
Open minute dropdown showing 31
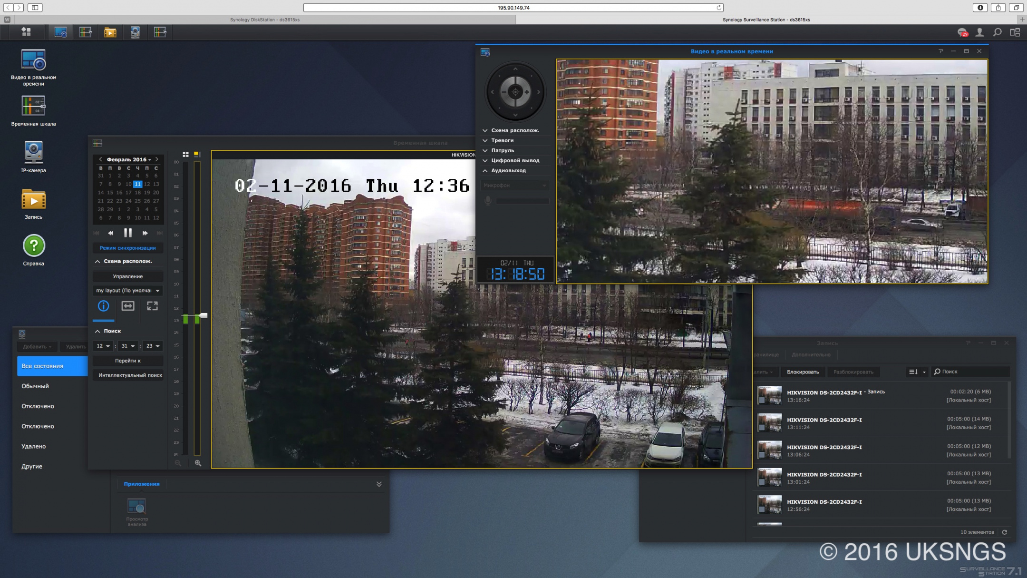[127, 346]
